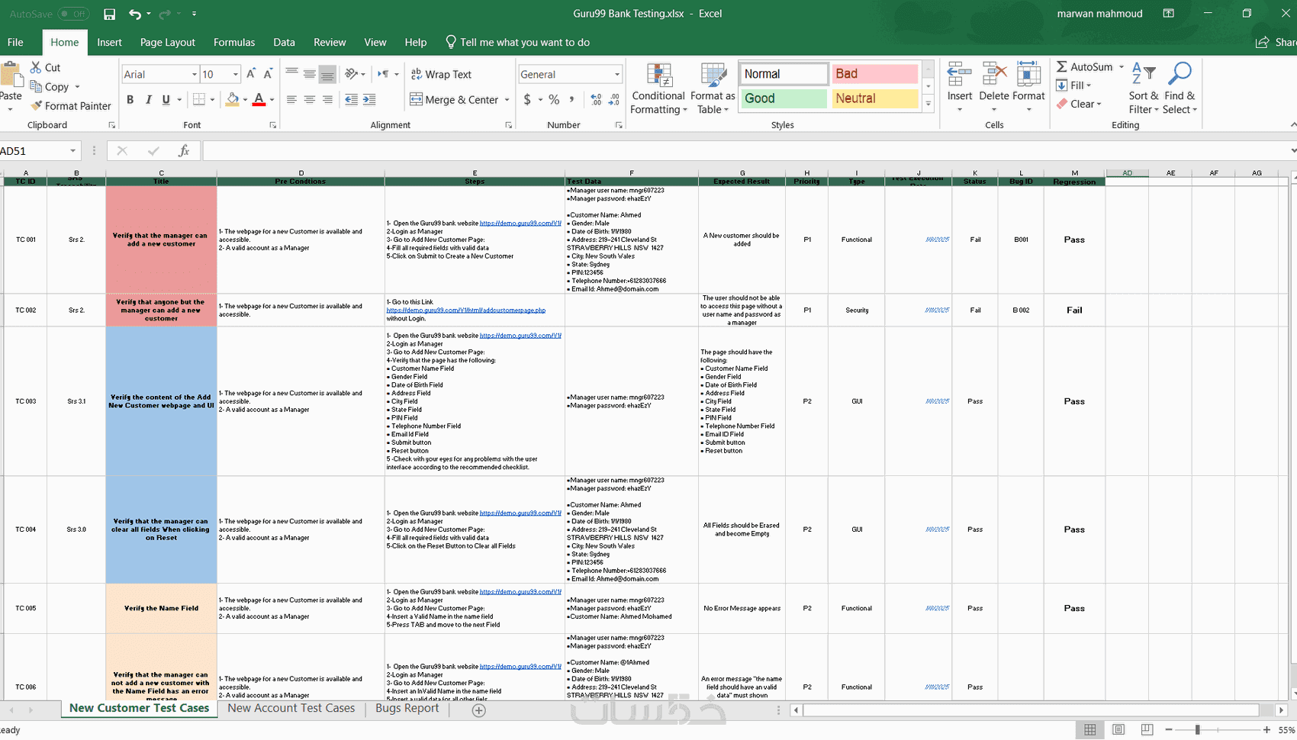Toggle underline formatting

(x=166, y=99)
